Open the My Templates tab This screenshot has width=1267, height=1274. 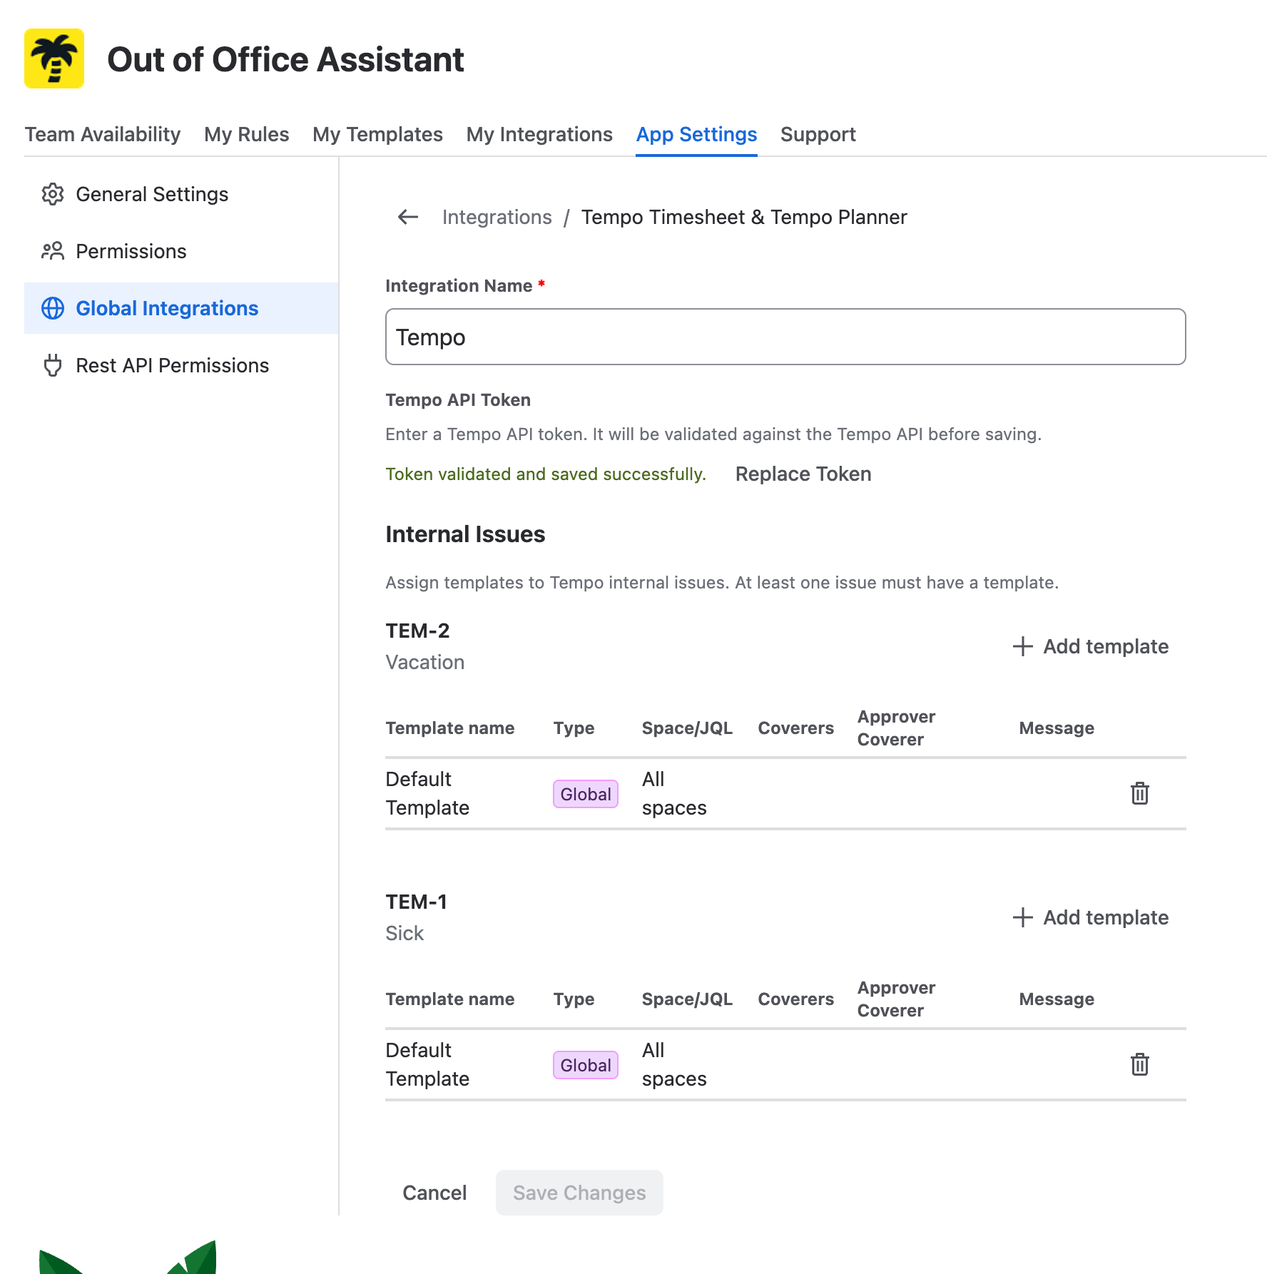378,134
